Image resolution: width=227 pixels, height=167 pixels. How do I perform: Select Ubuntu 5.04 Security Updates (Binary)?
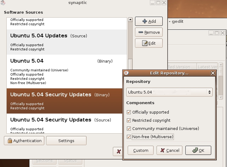pyautogui.click(x=67, y=100)
